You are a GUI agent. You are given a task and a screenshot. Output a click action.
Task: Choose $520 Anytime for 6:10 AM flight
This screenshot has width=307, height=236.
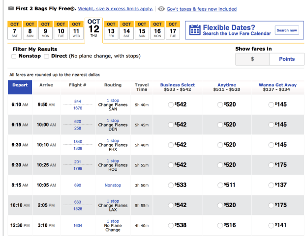(220, 105)
